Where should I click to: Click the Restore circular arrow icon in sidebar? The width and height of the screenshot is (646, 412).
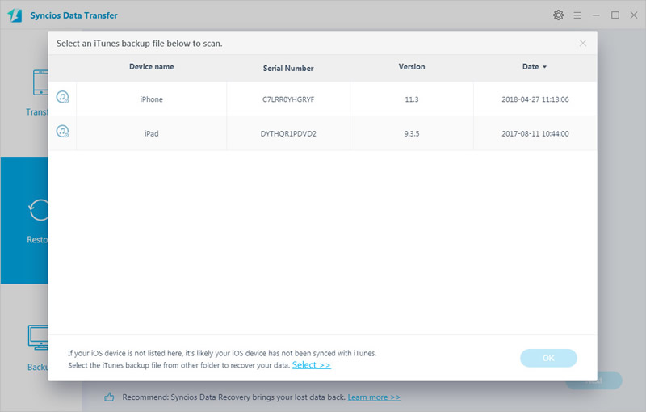39,210
